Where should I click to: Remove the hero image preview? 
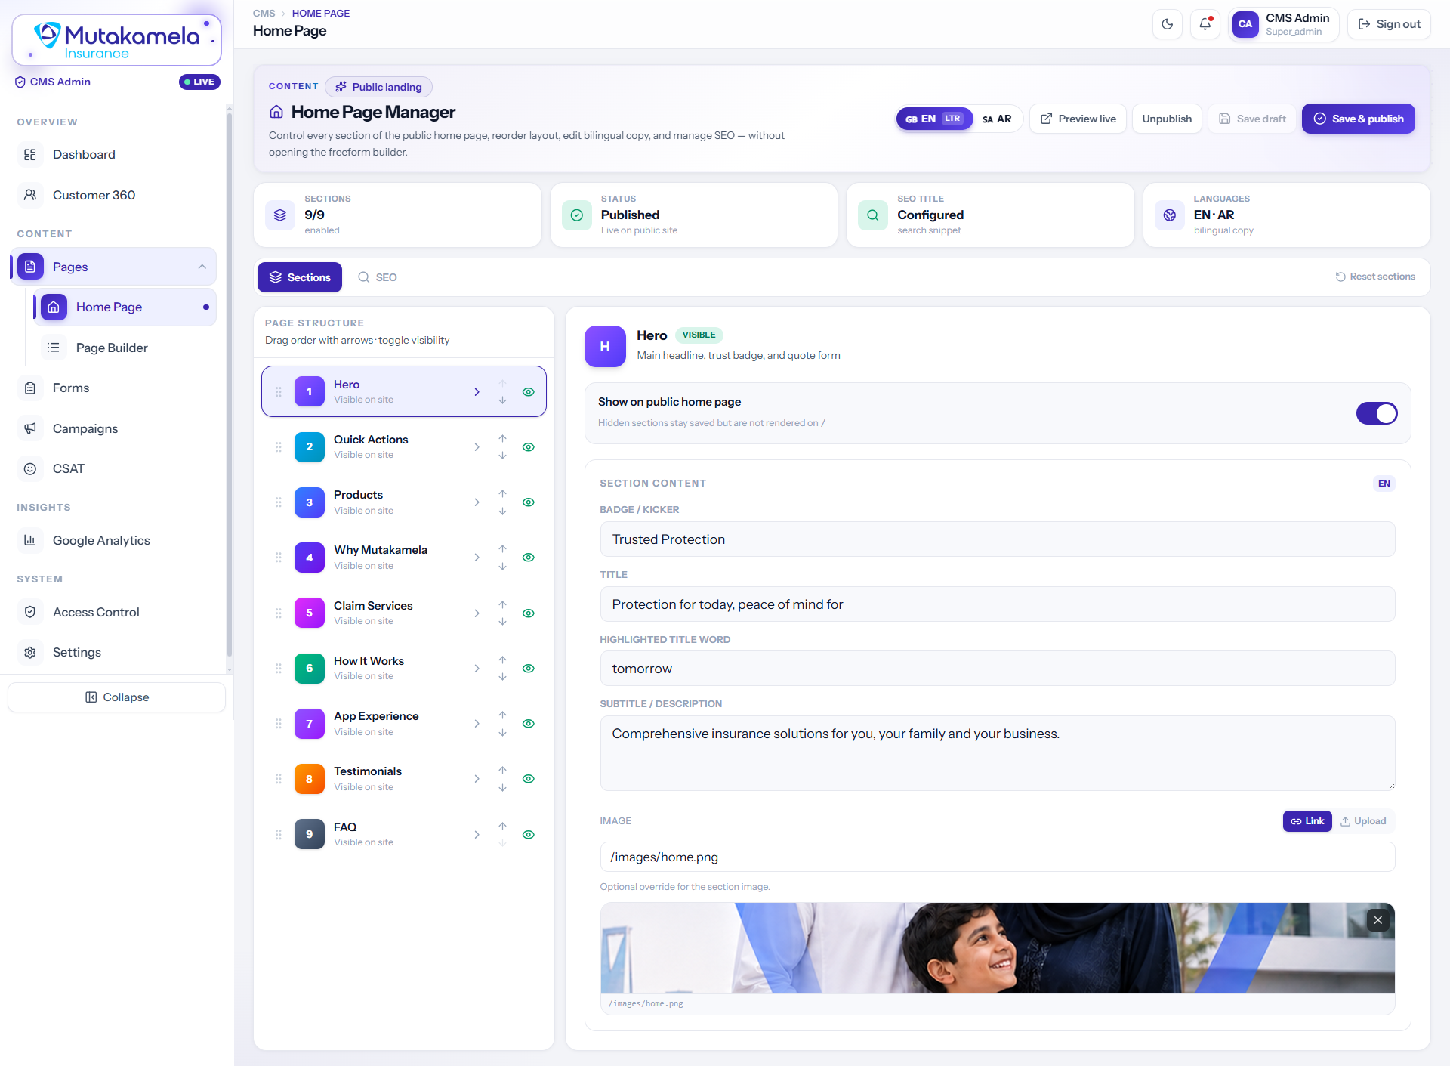click(x=1378, y=919)
